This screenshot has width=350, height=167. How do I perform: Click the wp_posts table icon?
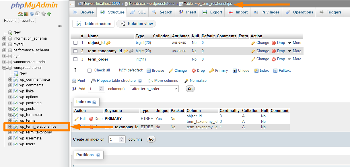point(16,109)
